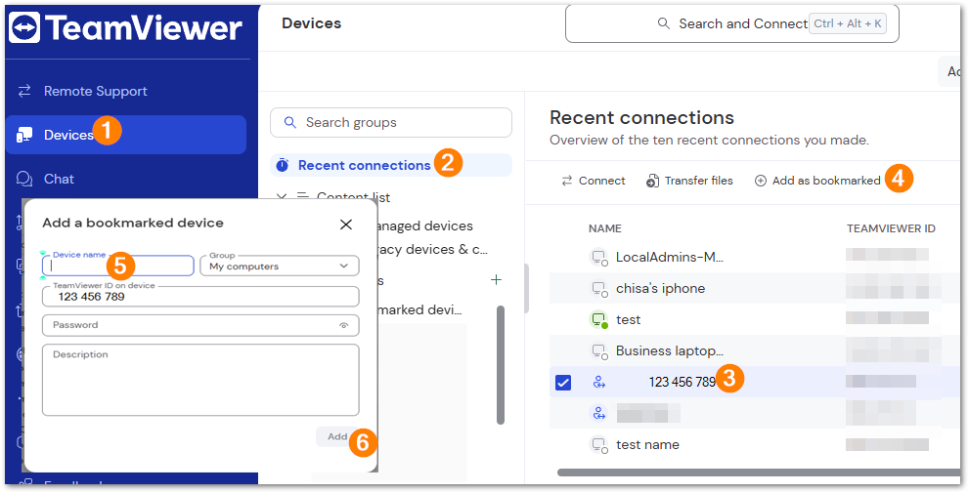Click the Connect arrows icon in toolbar
Image resolution: width=969 pixels, height=493 pixels.
coord(567,181)
